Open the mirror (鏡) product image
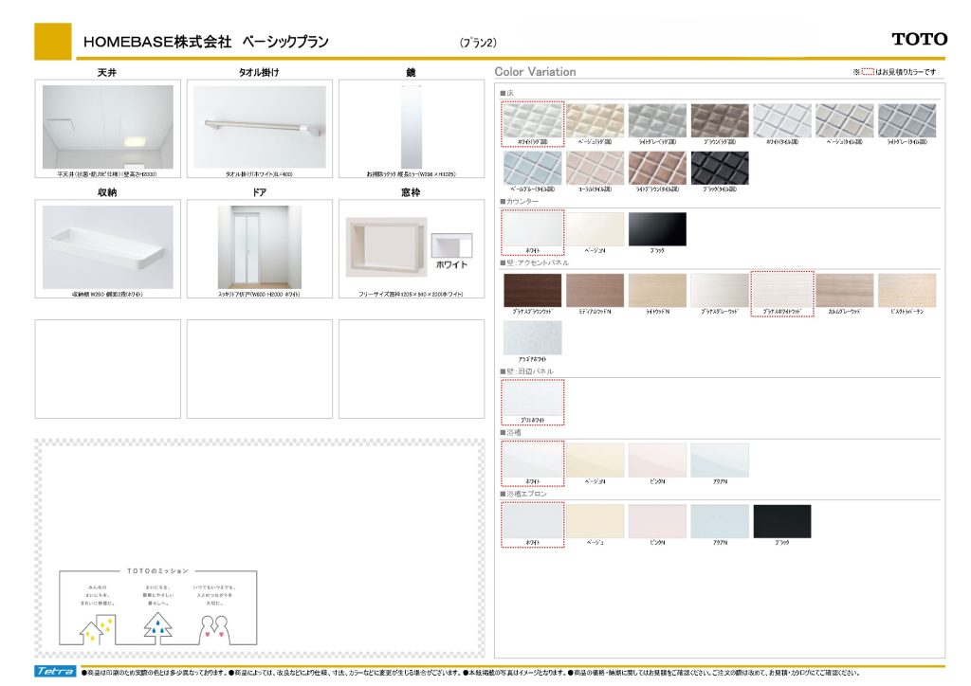Image resolution: width=971 pixels, height=686 pixels. point(411,127)
